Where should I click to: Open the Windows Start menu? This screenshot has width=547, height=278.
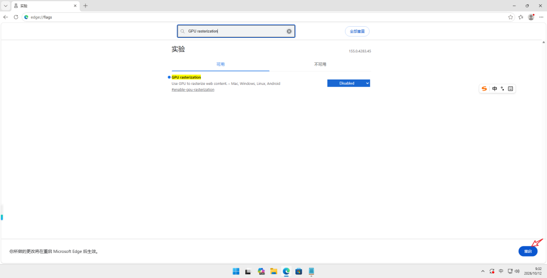click(x=236, y=271)
